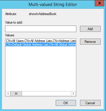This screenshot has height=111, width=106.
Task: Click blank white space in Values list
Action: click(41, 68)
